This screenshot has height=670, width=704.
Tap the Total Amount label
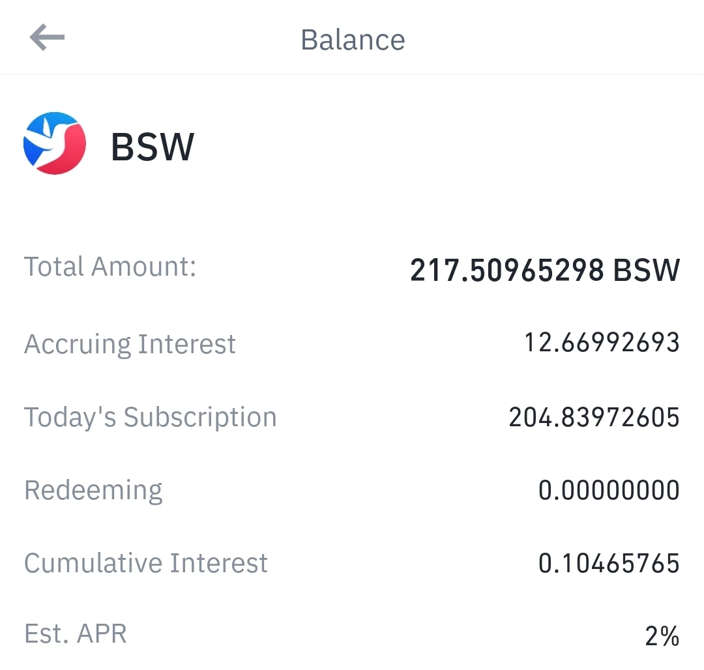click(x=110, y=267)
